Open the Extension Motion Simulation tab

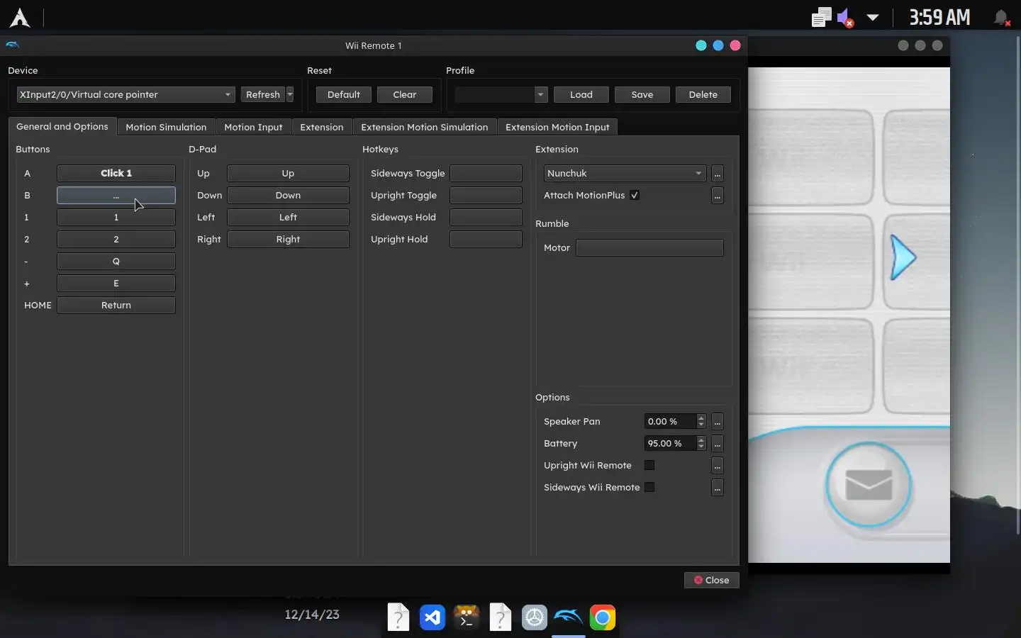(x=425, y=127)
